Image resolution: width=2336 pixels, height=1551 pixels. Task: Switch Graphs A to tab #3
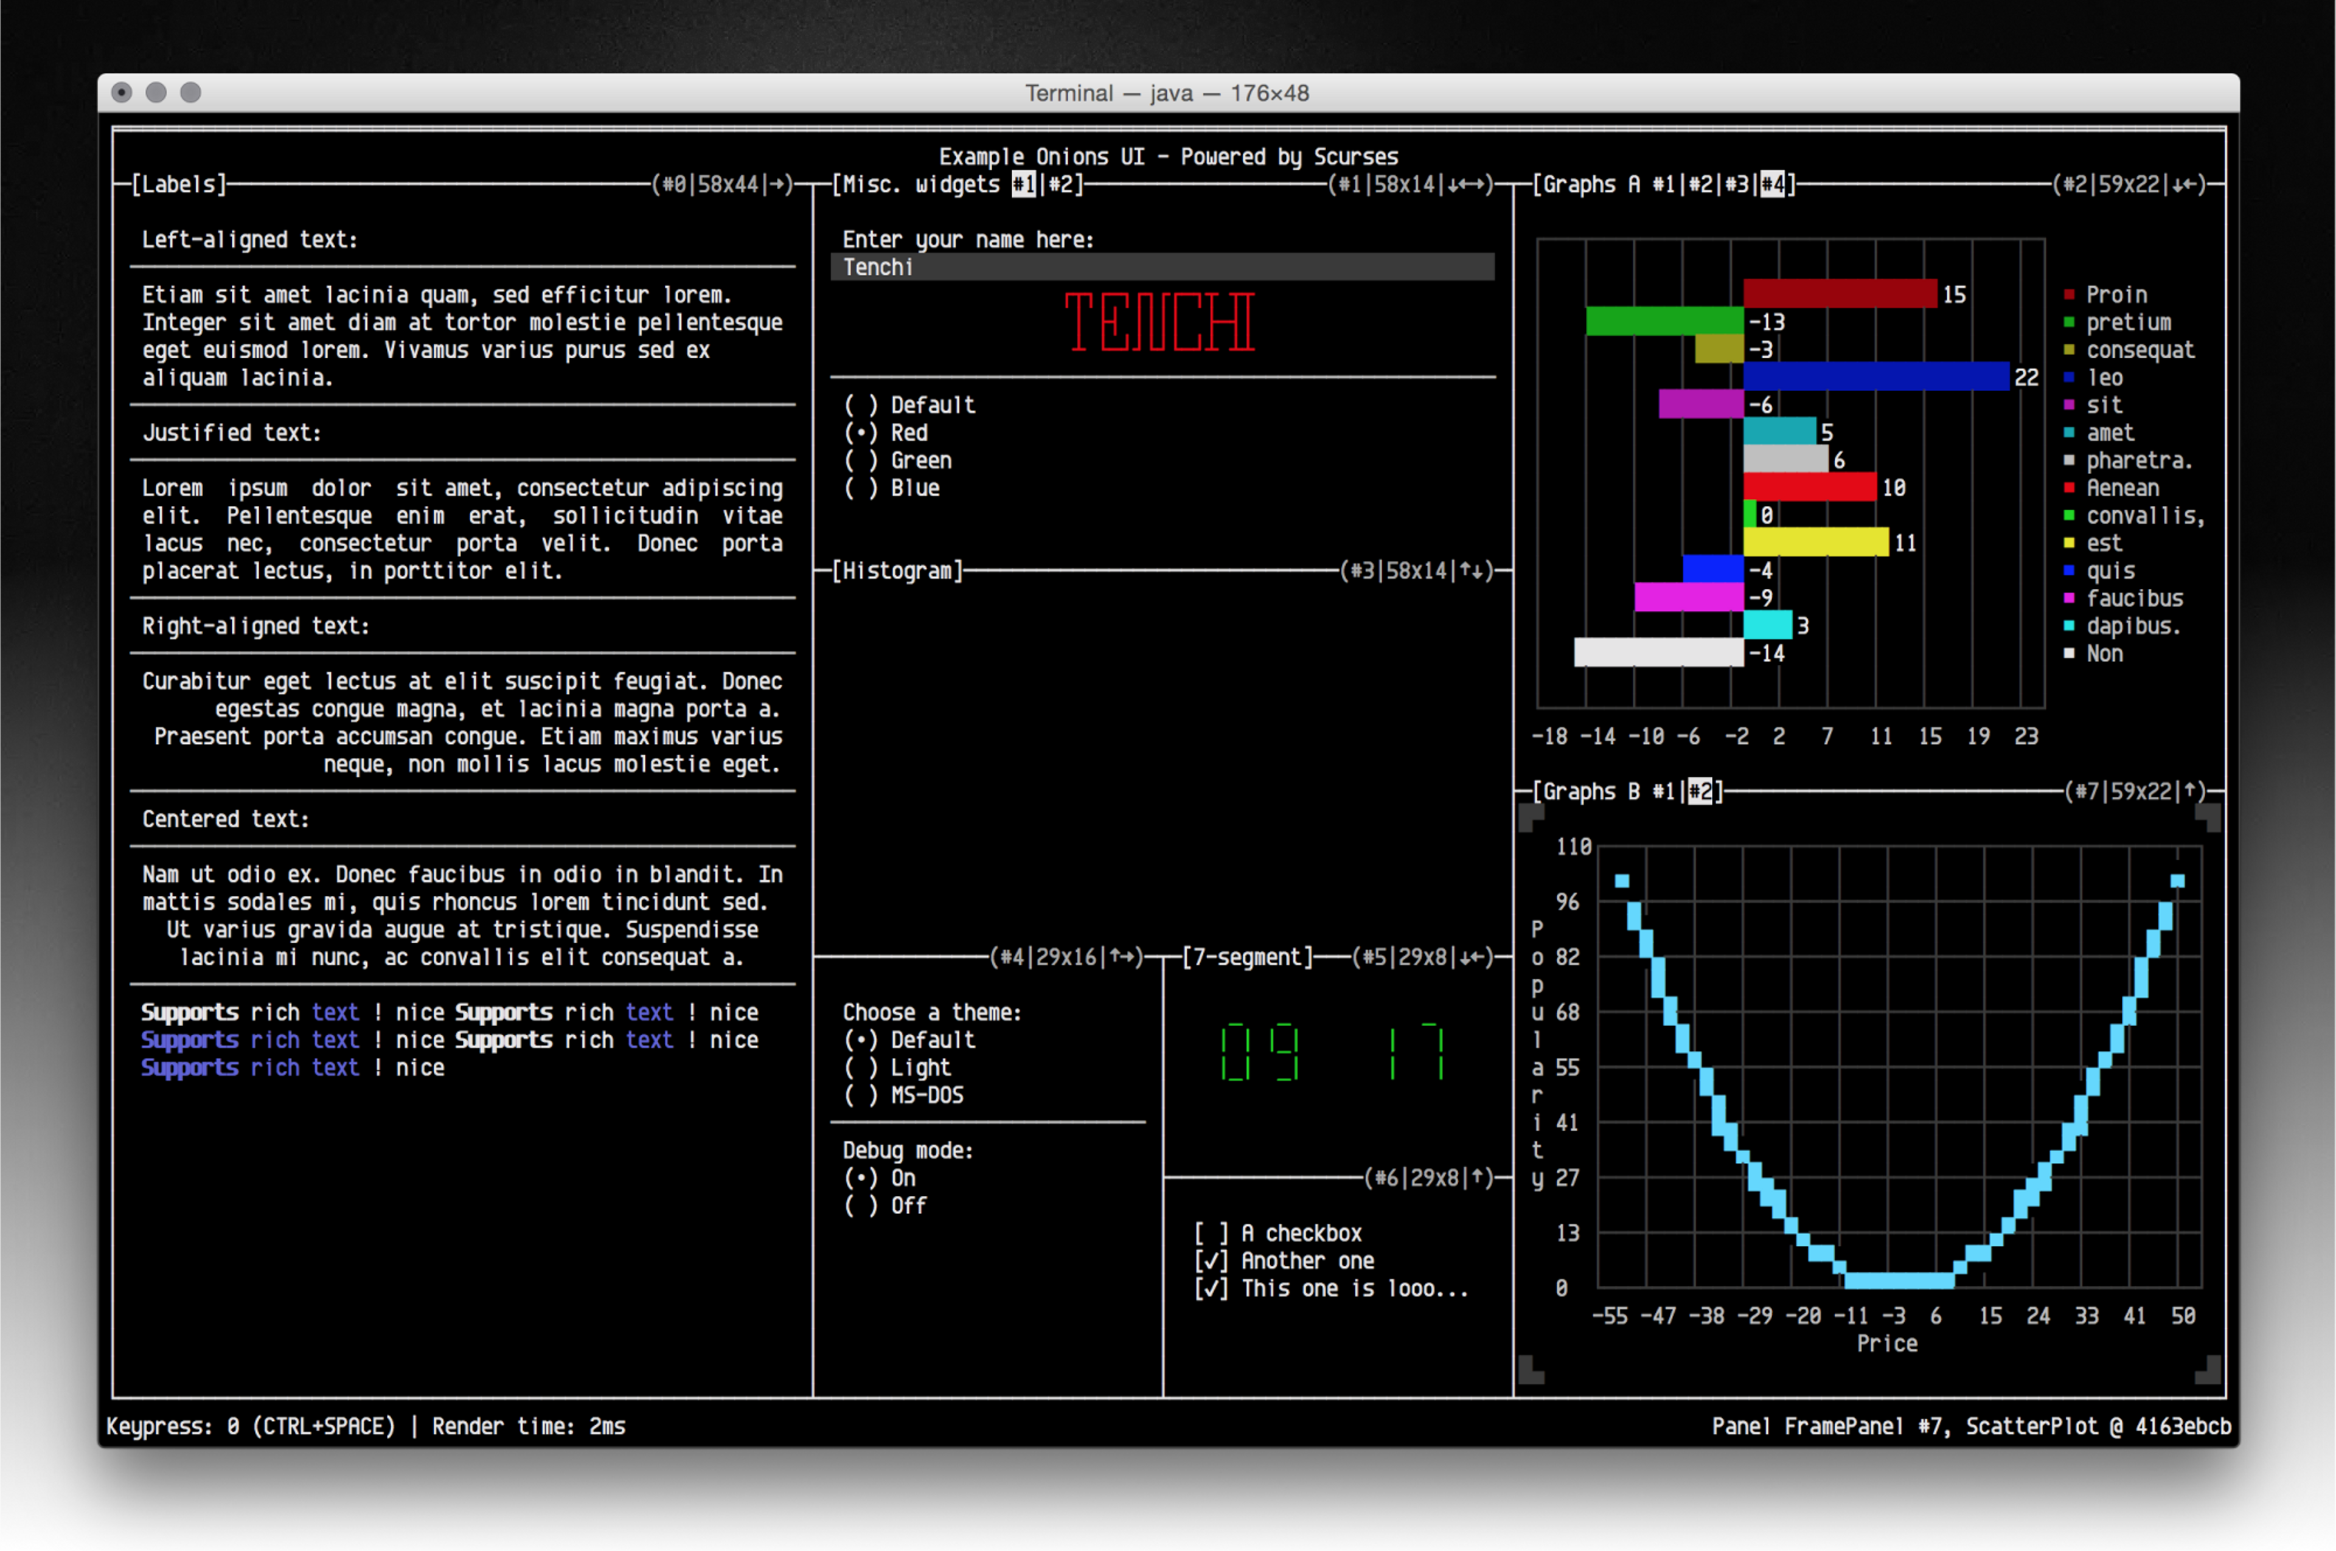coord(1737,184)
